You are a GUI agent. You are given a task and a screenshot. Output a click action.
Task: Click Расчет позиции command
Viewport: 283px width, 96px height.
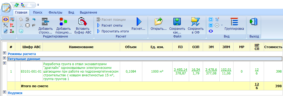(111, 20)
